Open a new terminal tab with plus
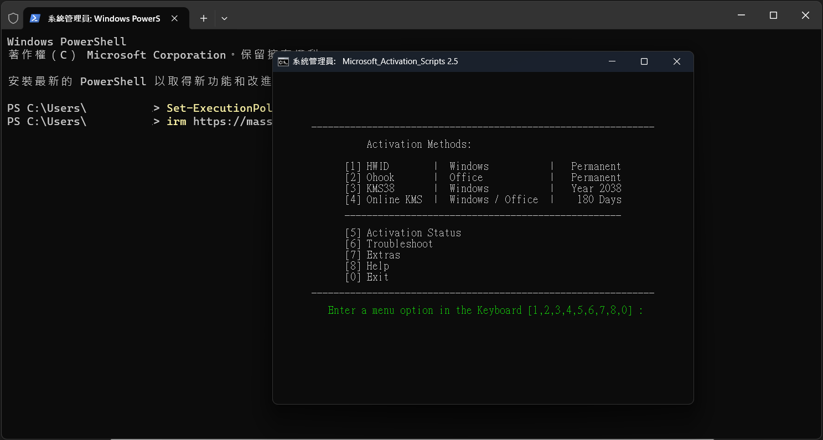823x440 pixels. coord(204,18)
